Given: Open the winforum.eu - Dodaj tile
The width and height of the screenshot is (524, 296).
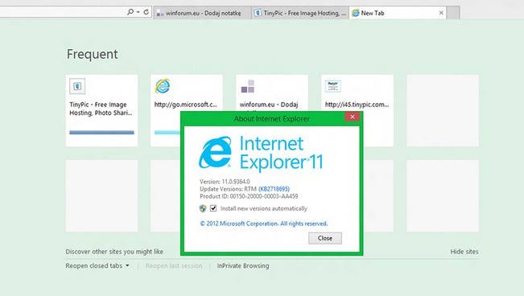Looking at the screenshot, I should (x=272, y=93).
